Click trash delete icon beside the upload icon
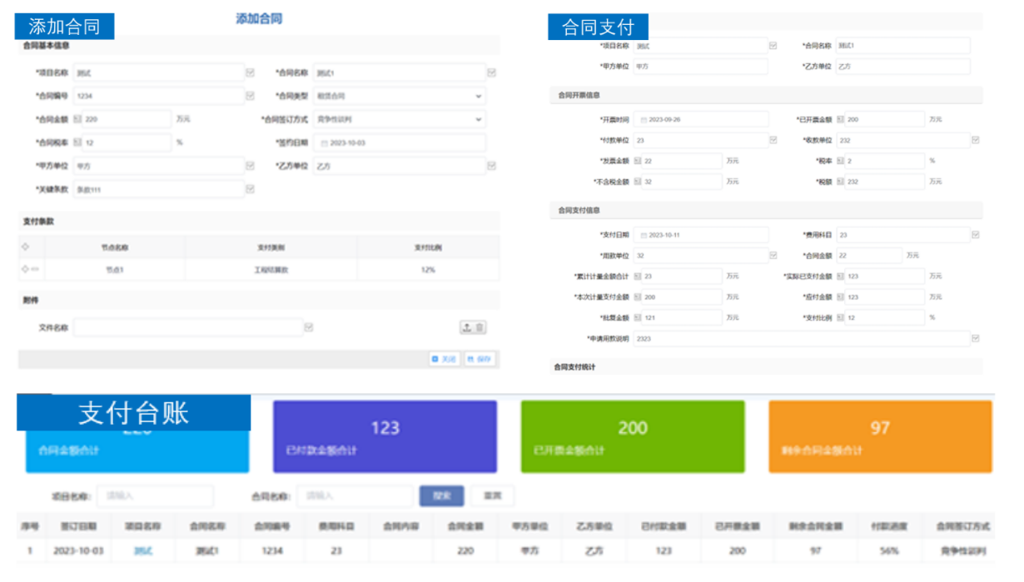The width and height of the screenshot is (1024, 582). (480, 328)
